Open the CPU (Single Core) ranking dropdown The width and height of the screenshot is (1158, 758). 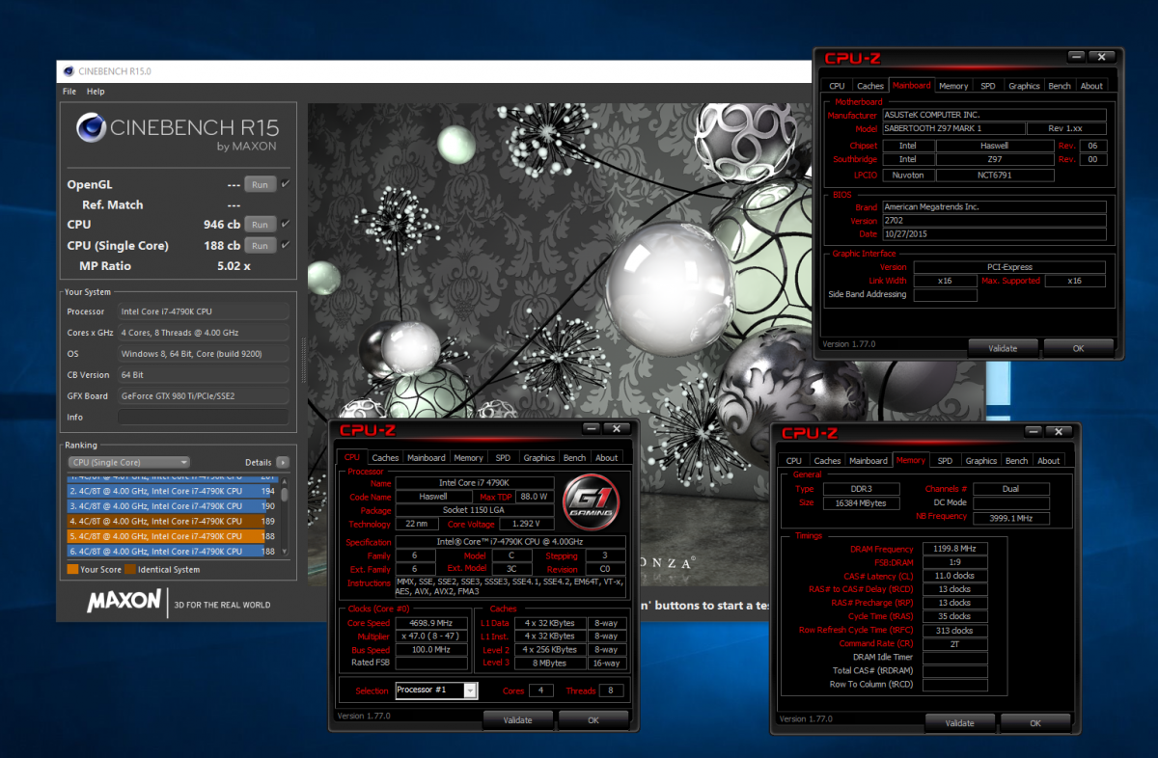[x=127, y=463]
